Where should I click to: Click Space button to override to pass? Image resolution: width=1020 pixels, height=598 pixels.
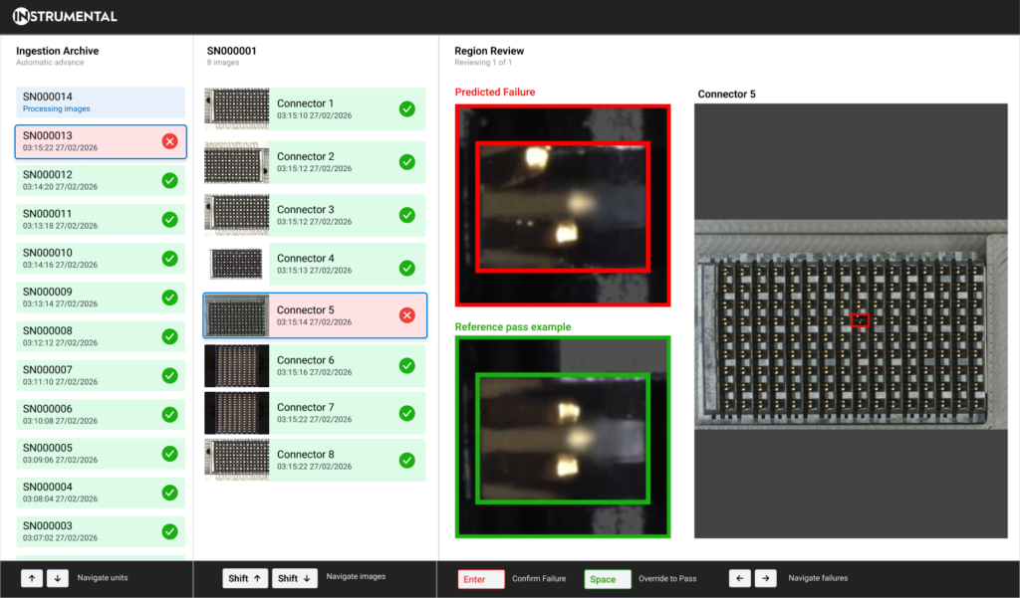[x=608, y=577]
